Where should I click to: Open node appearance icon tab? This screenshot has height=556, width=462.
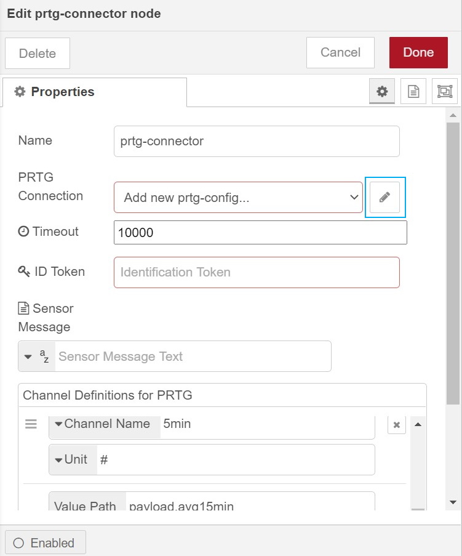[444, 92]
